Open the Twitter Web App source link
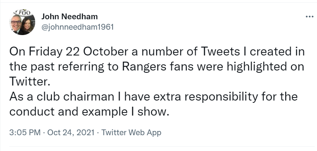317x151 pixels. (x=131, y=133)
